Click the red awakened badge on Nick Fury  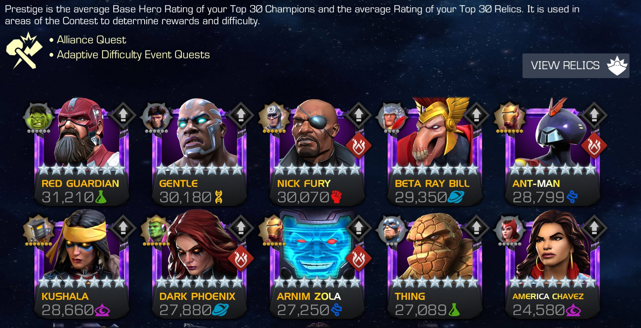358,145
